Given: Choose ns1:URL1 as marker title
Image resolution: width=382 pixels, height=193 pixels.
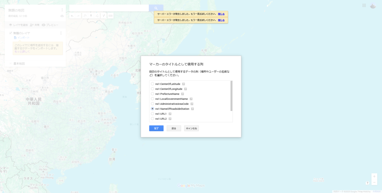Looking at the screenshot, I should click(x=153, y=114).
